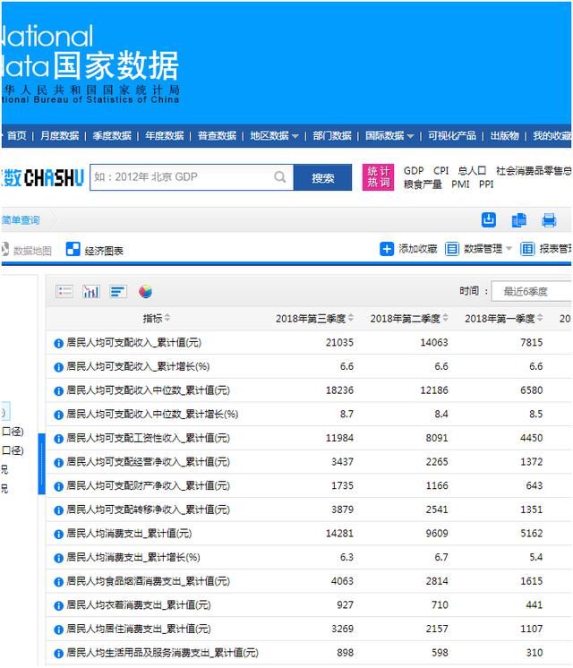The width and height of the screenshot is (573, 668).
Task: Open info icon for 居民人均可支配财产净收入_累计值(元)
Action: (58, 486)
